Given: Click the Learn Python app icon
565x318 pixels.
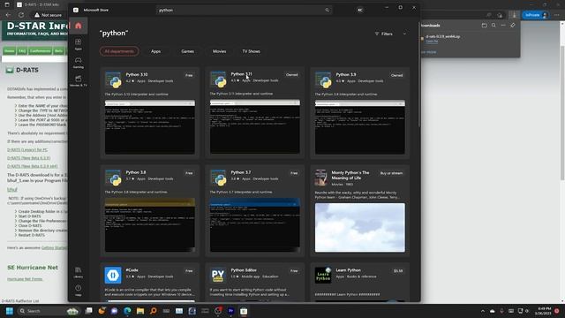Looking at the screenshot, I should point(323,275).
